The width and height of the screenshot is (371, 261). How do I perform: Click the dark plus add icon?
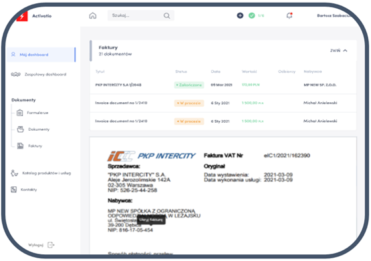pos(240,15)
